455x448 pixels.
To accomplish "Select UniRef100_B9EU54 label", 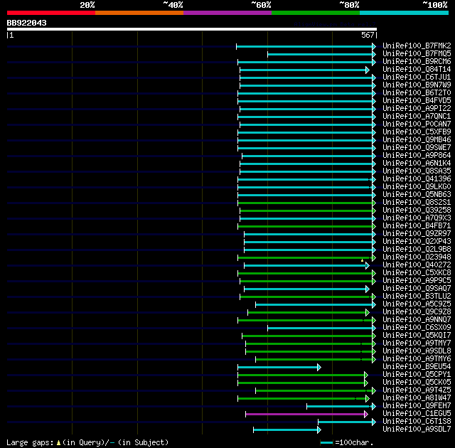I will point(417,367).
